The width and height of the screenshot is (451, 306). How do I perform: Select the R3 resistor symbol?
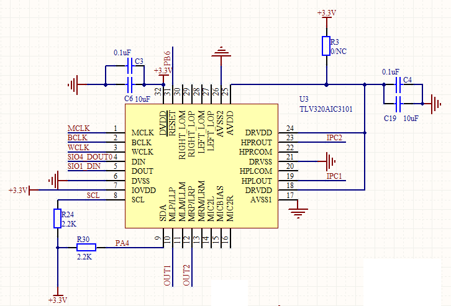pyautogui.click(x=326, y=46)
